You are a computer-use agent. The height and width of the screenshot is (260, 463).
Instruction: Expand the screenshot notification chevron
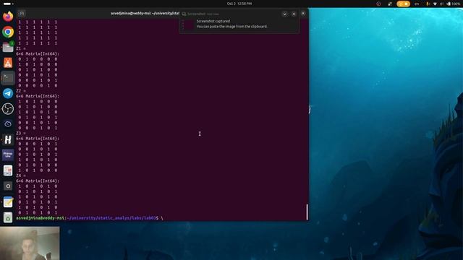point(284,14)
